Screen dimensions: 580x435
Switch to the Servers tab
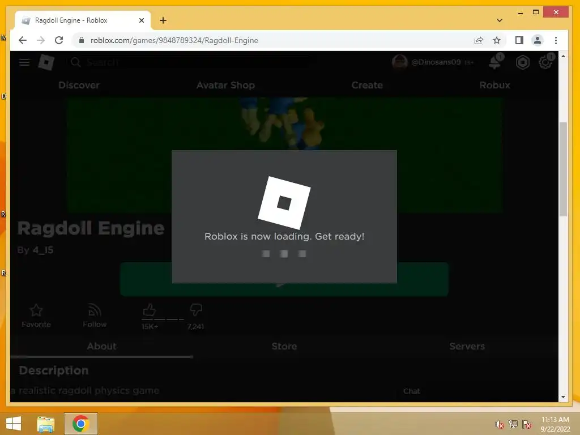coord(467,346)
